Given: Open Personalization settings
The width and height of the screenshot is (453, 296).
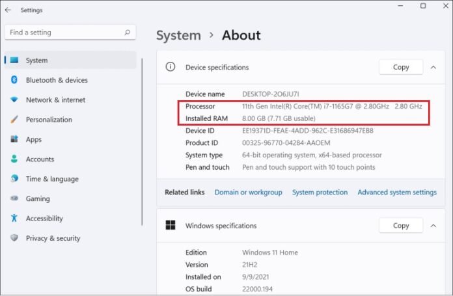Looking at the screenshot, I should pos(70,120).
